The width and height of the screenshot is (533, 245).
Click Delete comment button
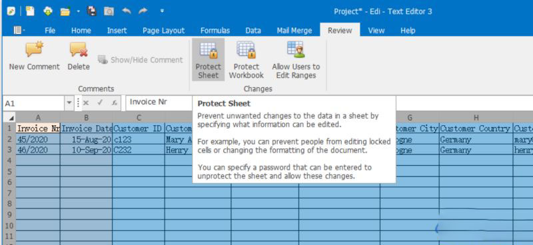pyautogui.click(x=79, y=57)
